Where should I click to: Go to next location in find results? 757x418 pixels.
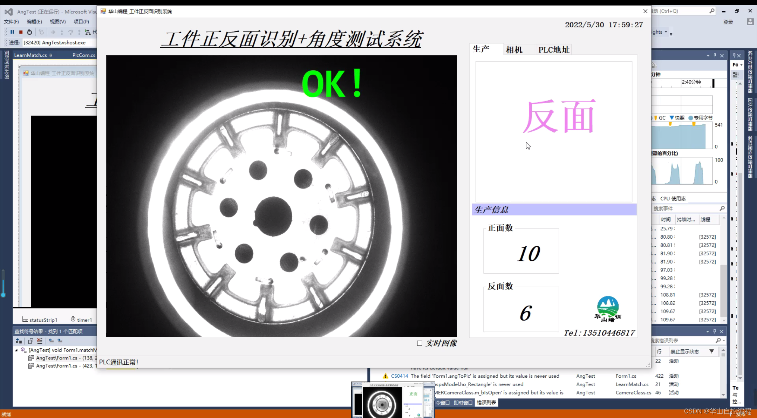[60, 341]
